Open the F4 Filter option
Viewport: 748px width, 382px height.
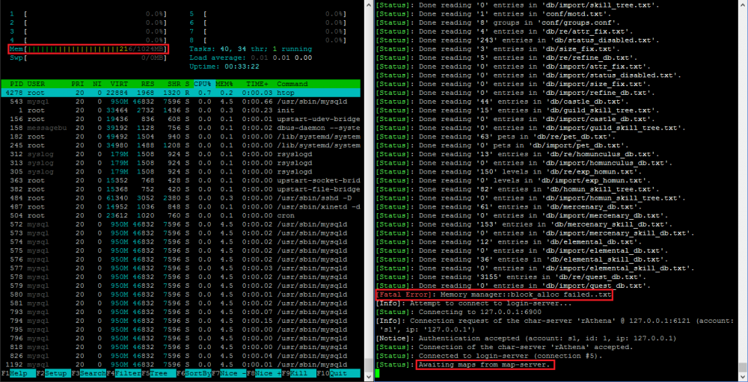point(123,374)
